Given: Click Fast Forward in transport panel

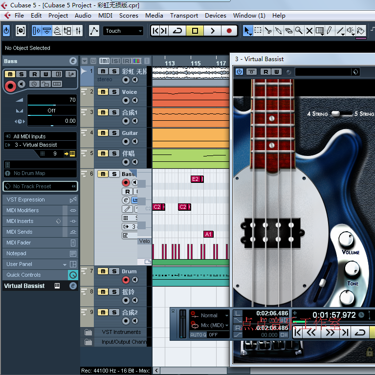Looking at the screenshot, I should click(x=330, y=332).
